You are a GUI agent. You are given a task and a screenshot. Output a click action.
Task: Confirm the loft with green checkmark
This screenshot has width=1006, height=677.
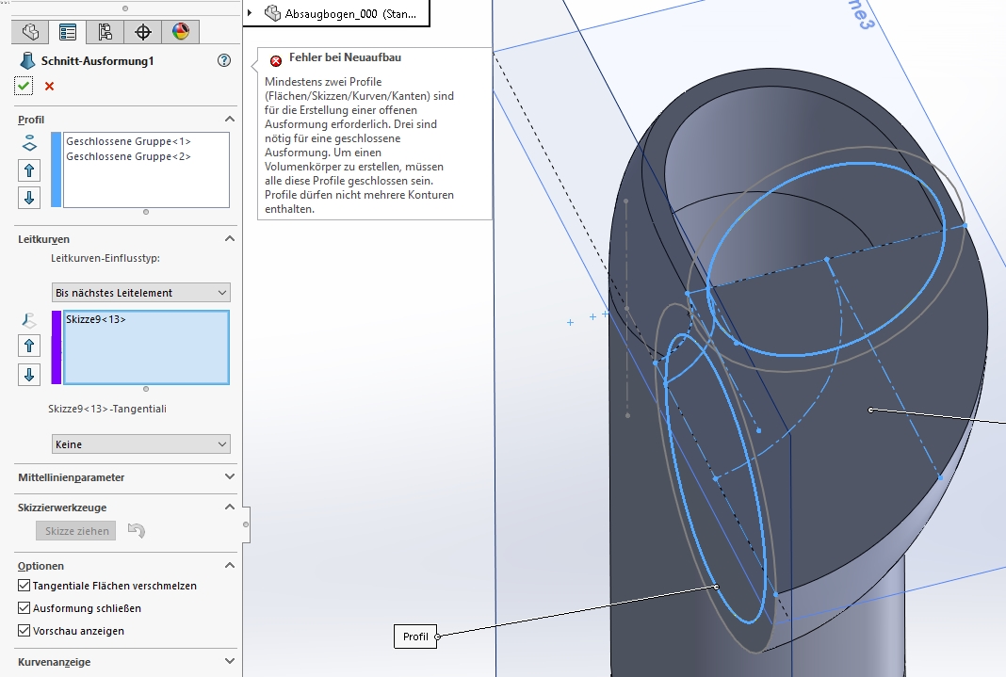(24, 86)
